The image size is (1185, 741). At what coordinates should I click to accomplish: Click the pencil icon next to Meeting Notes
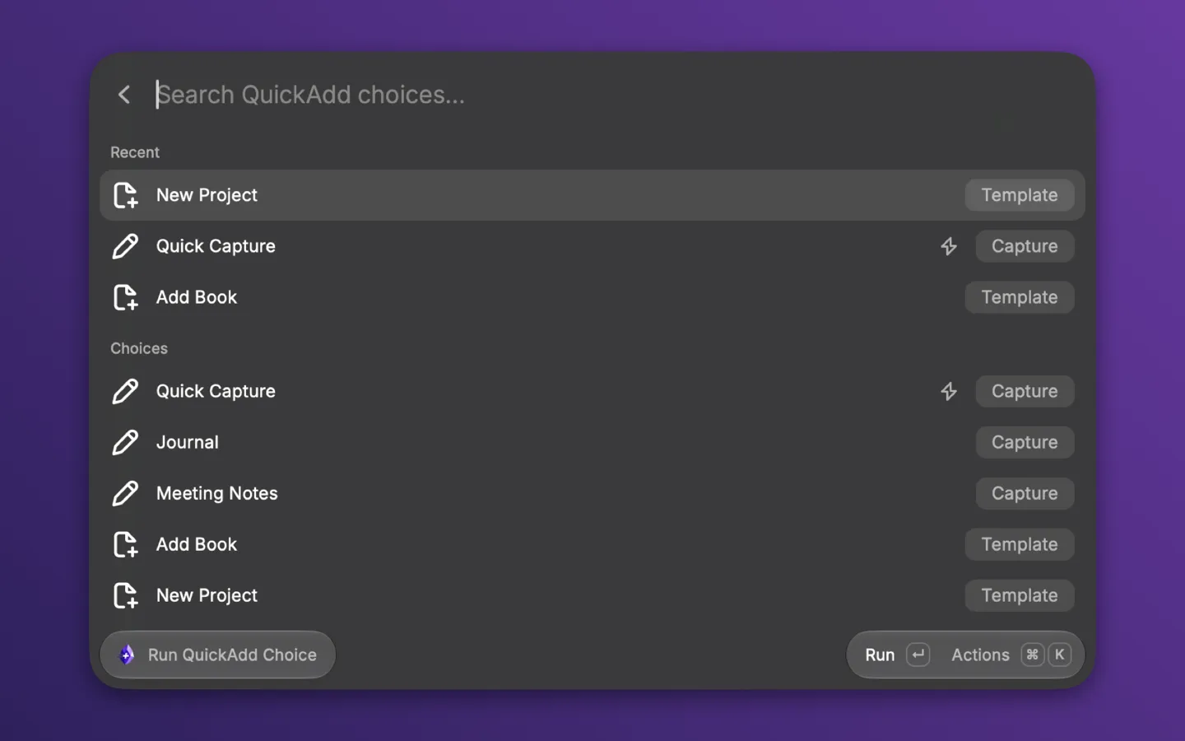(125, 493)
